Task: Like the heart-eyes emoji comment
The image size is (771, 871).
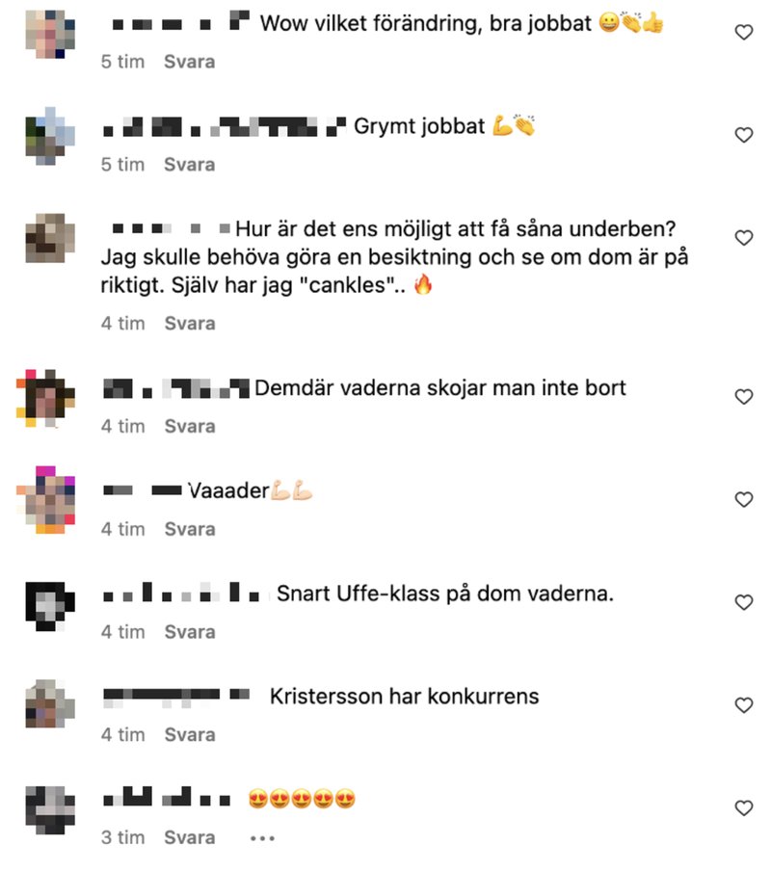Action: pos(743,807)
